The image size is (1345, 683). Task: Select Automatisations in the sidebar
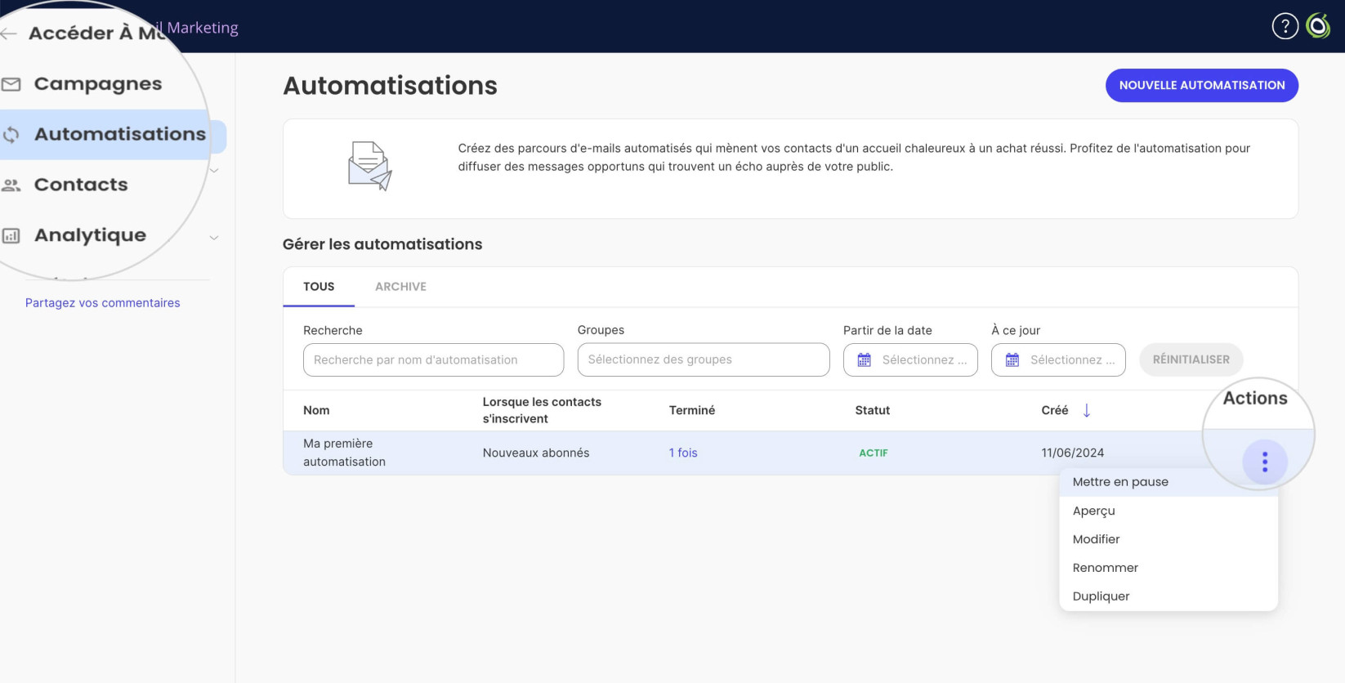[120, 134]
